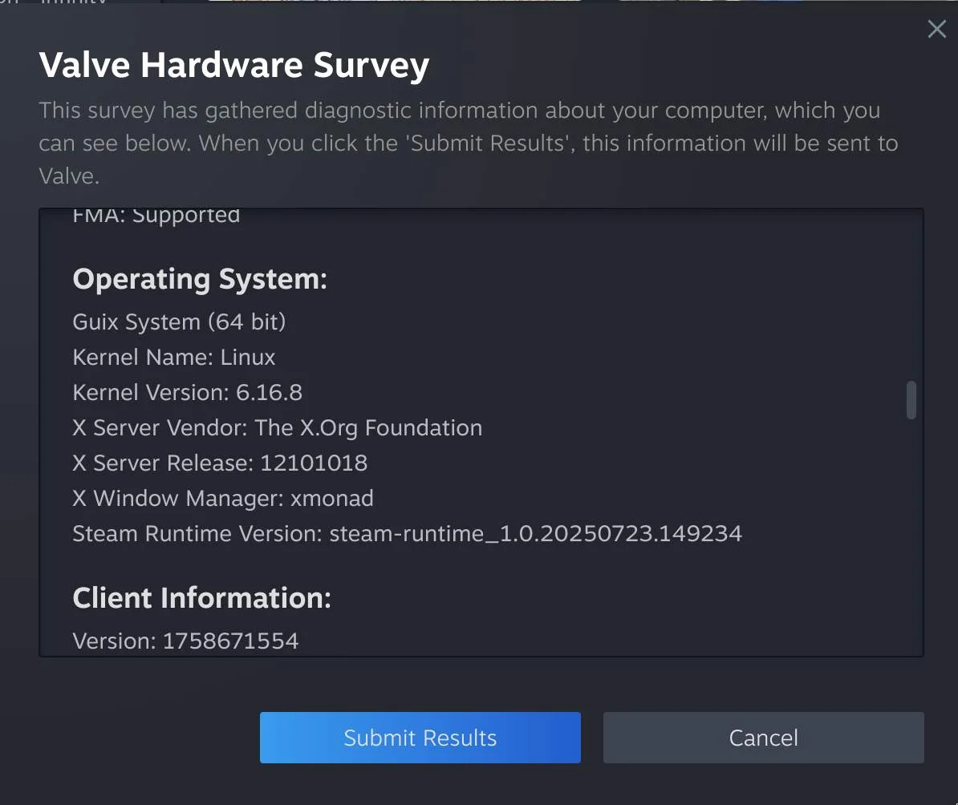Click the X Server Vendor line

(x=277, y=428)
